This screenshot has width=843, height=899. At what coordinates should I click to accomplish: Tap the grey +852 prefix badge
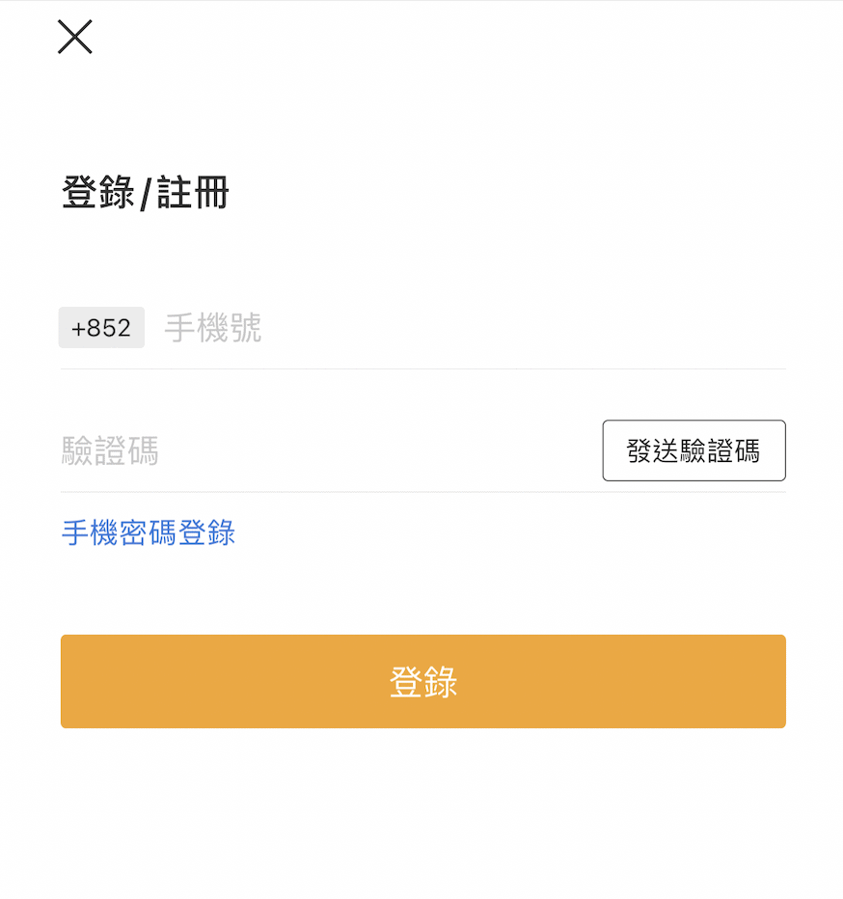(x=101, y=328)
